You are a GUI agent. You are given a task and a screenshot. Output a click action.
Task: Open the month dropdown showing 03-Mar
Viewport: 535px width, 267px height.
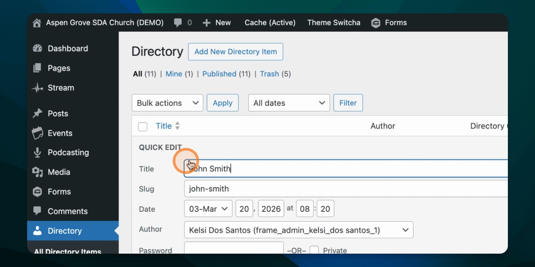(208, 209)
